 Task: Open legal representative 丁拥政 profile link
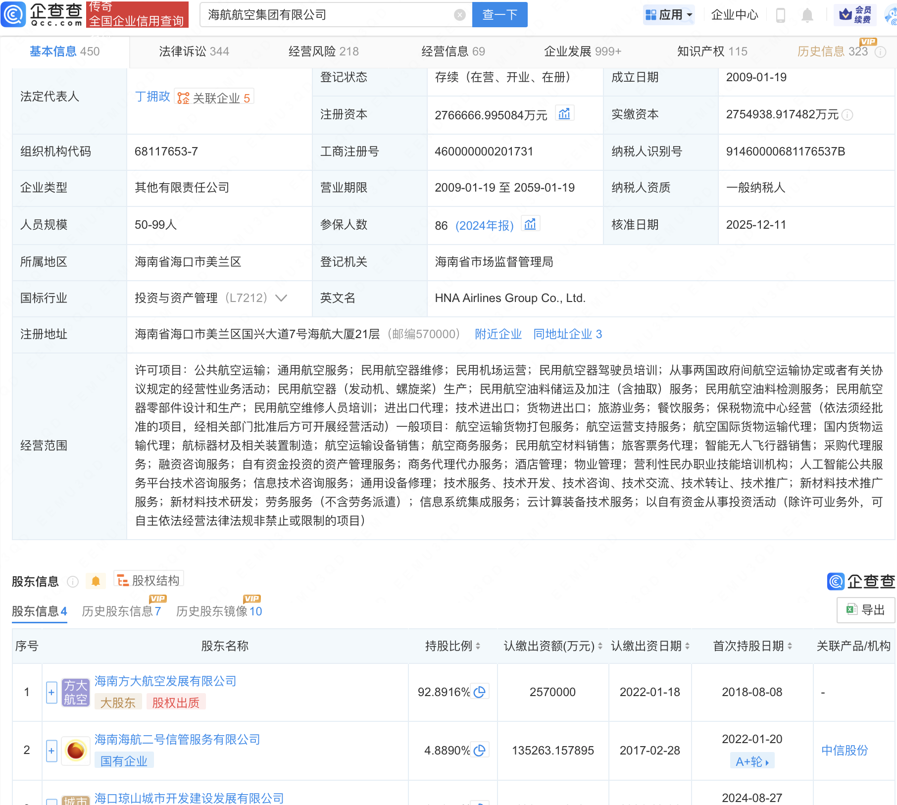click(152, 97)
